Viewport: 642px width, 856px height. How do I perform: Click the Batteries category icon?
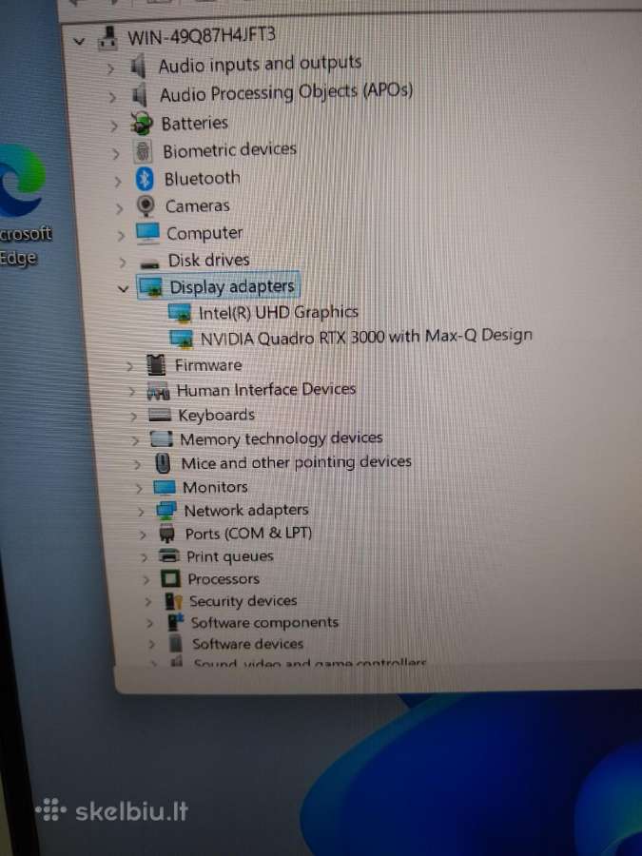coord(142,124)
